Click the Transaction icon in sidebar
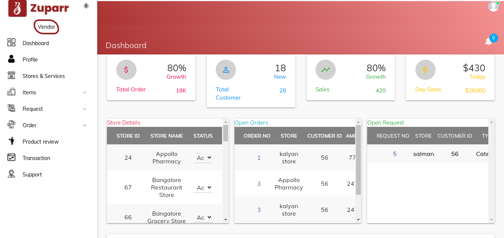 [12, 157]
